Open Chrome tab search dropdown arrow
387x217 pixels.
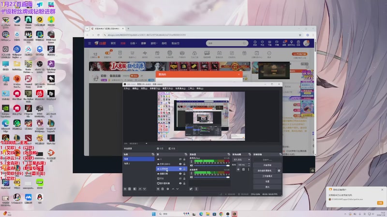pyautogui.click(x=87, y=28)
